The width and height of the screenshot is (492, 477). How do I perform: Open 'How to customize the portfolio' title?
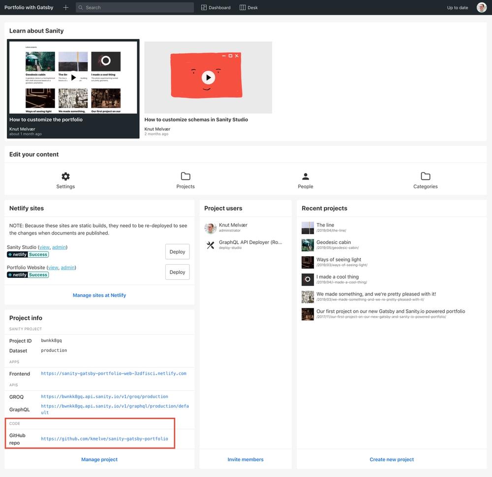pos(46,119)
